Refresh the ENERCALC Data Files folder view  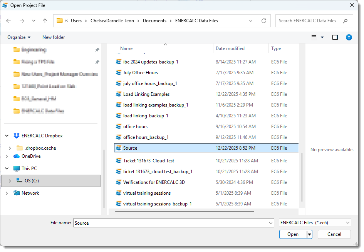pos(264,21)
